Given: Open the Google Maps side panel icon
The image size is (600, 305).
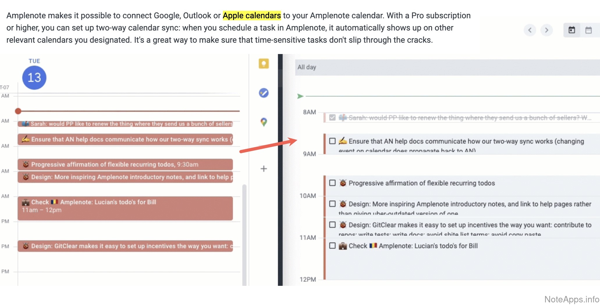Looking at the screenshot, I should point(264,122).
